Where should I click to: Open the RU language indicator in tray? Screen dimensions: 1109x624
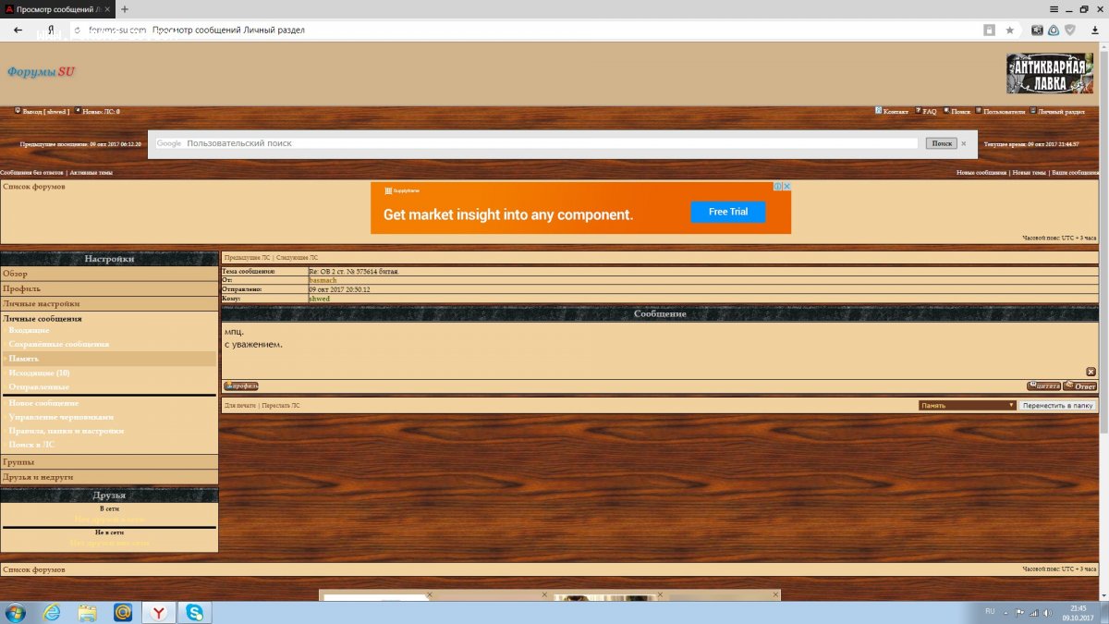[x=990, y=611]
